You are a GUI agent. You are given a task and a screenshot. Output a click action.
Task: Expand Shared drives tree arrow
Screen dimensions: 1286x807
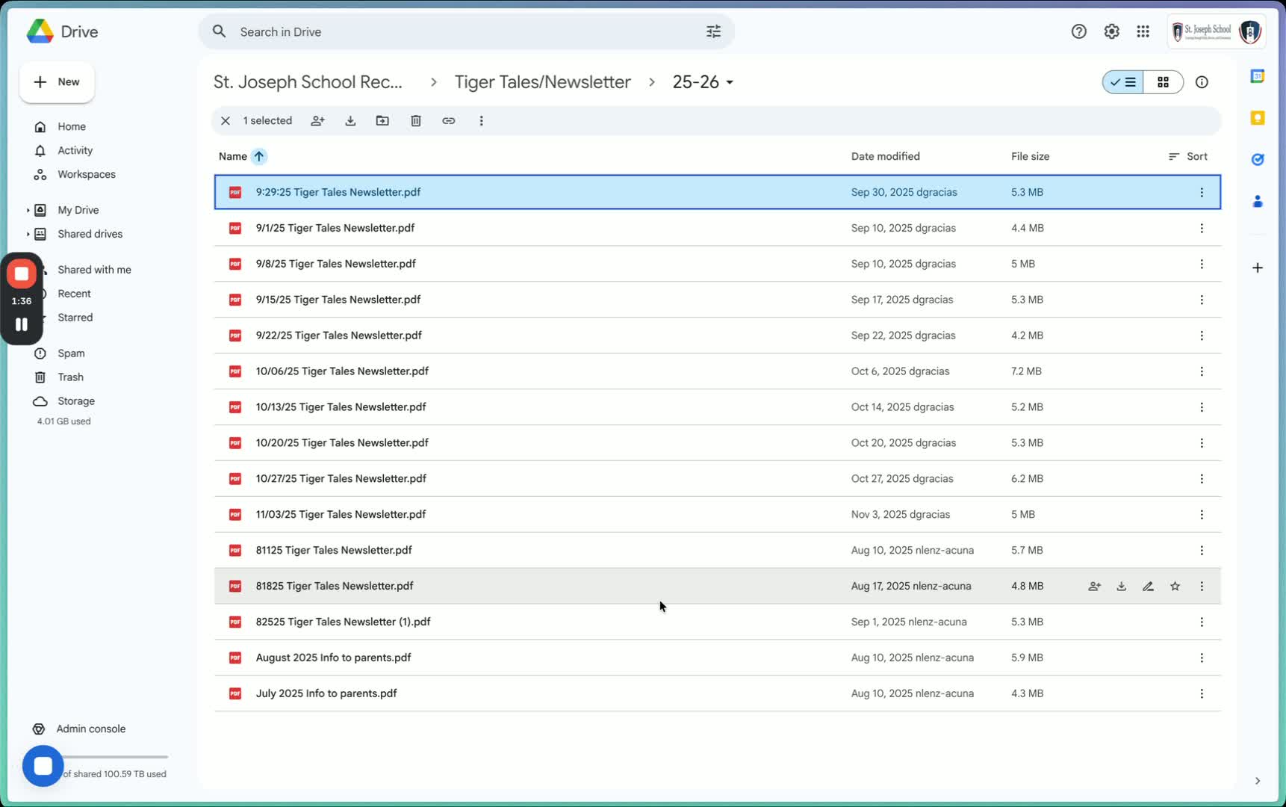[28, 234]
